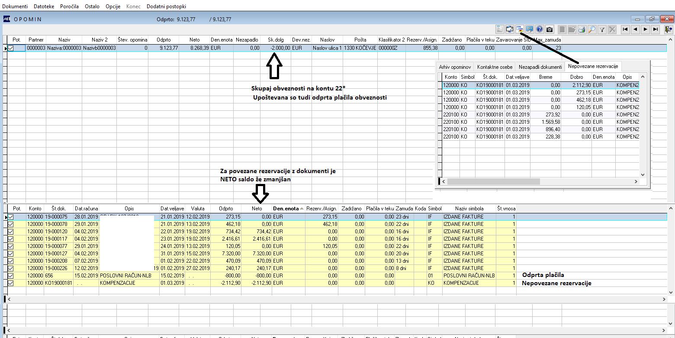Toggle checkbox for KOMPENZACIJE row KO19000181
The width and height of the screenshot is (675, 338).
[11, 283]
